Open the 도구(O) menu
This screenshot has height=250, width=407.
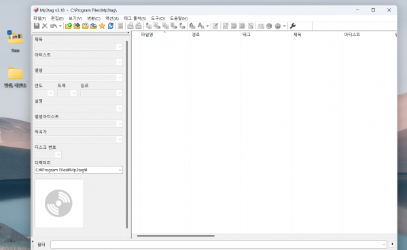[158, 18]
